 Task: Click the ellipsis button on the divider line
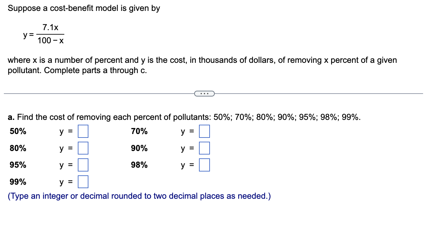(x=204, y=93)
